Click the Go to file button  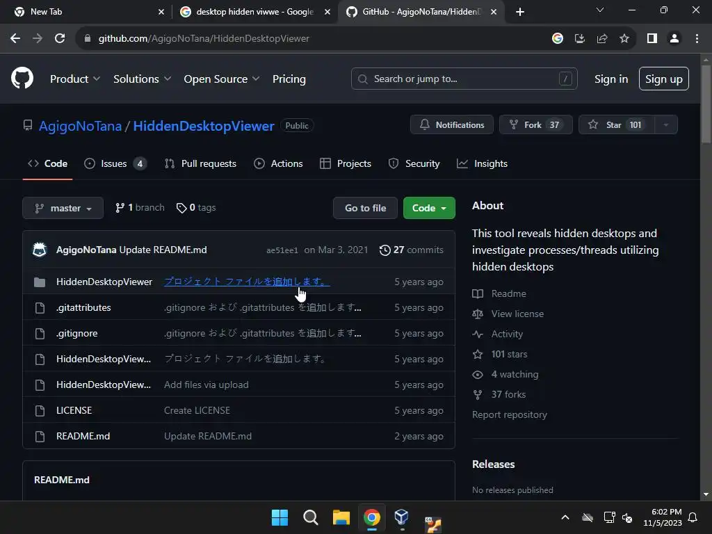coord(365,208)
